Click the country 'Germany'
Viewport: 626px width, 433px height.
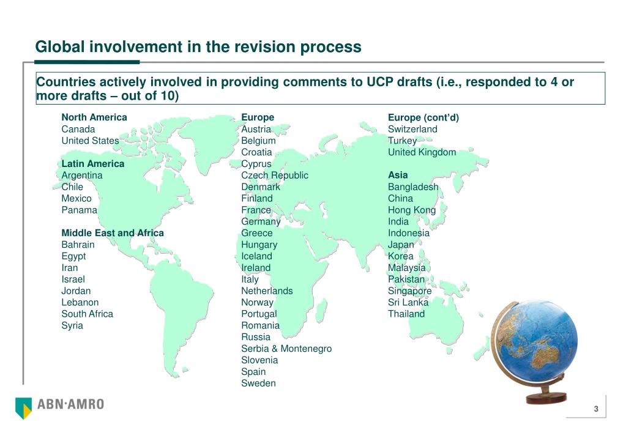(x=261, y=221)
